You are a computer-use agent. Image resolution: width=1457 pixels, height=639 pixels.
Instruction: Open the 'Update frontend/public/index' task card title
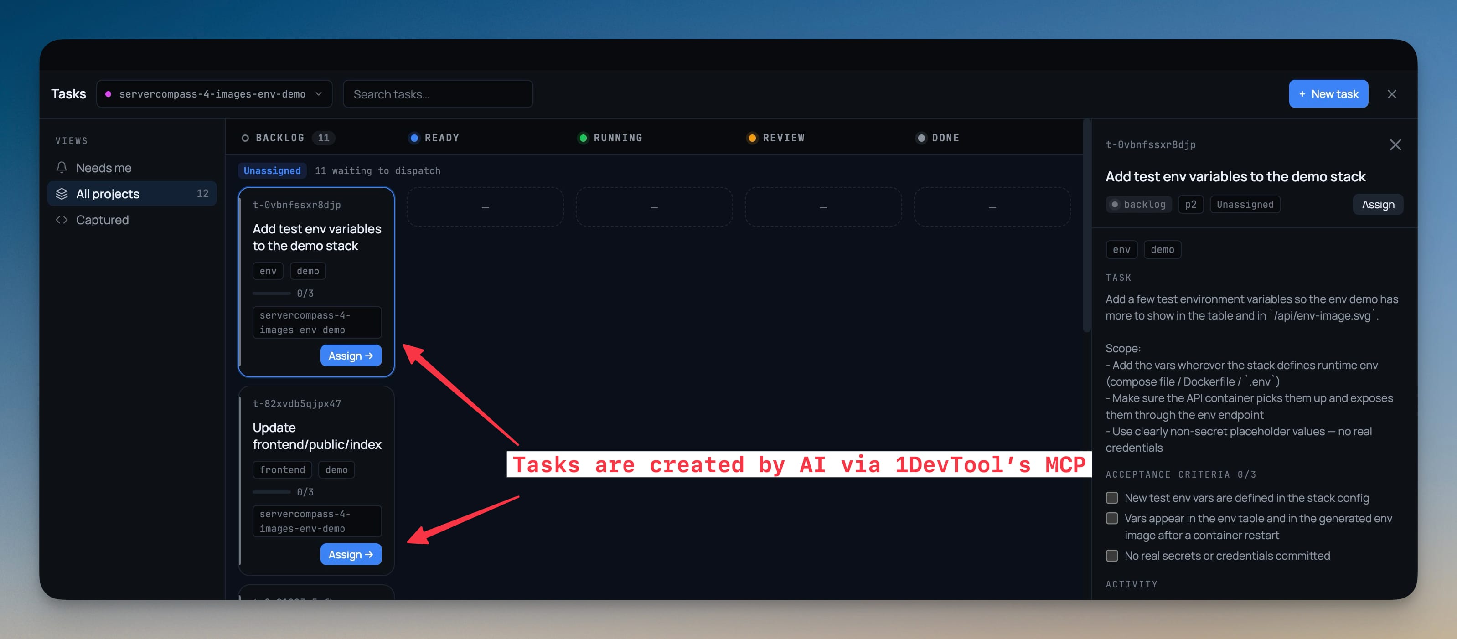317,436
